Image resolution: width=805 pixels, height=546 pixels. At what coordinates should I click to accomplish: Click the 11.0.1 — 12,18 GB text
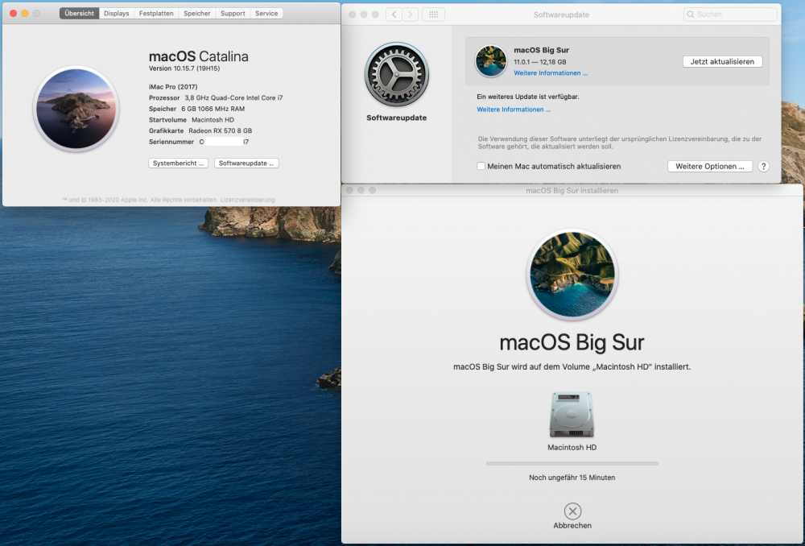[x=539, y=62]
